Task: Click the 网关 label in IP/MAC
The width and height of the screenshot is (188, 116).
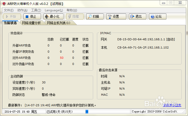Action: tap(104, 39)
